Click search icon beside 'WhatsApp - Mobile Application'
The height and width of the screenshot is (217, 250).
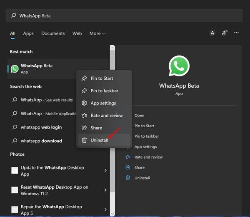pos(15,114)
